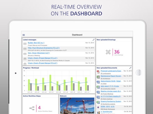
Task: Open Own, Oscar (Developer LLC) link
Action: pos(39,53)
